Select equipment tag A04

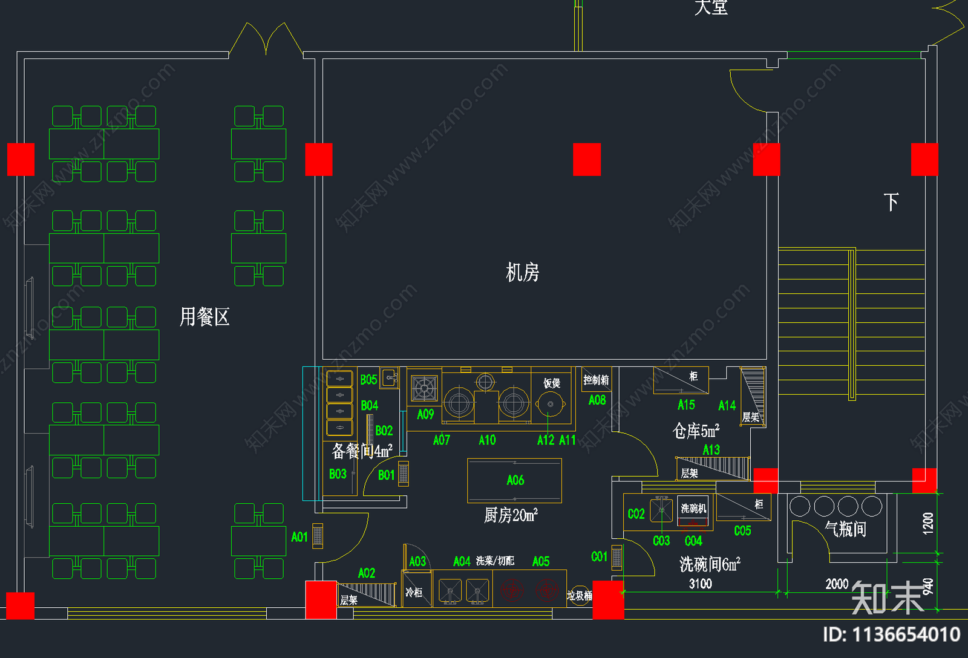coord(462,561)
